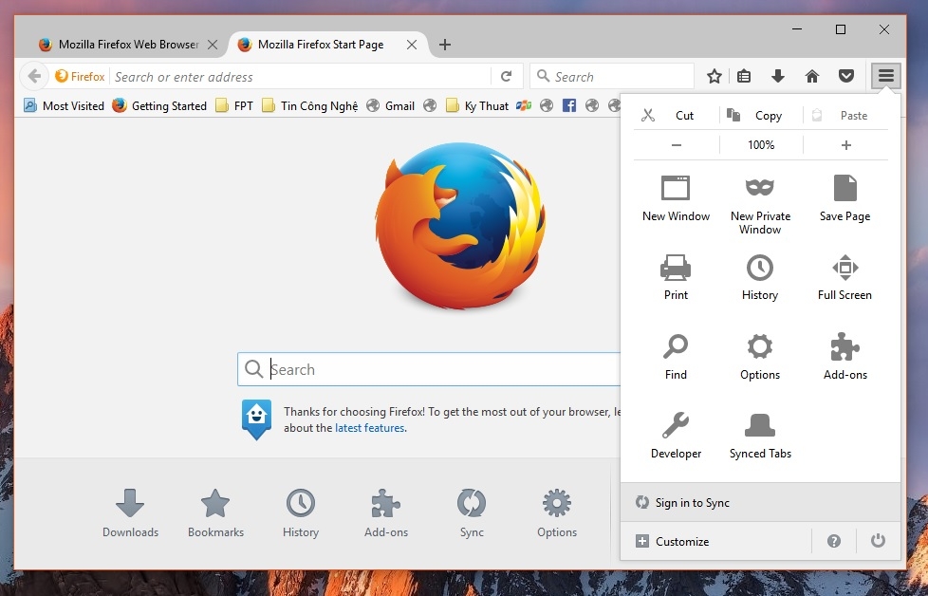The width and height of the screenshot is (928, 596).
Task: Open Add-ons puzzle icon in menu panel
Action: (x=845, y=357)
